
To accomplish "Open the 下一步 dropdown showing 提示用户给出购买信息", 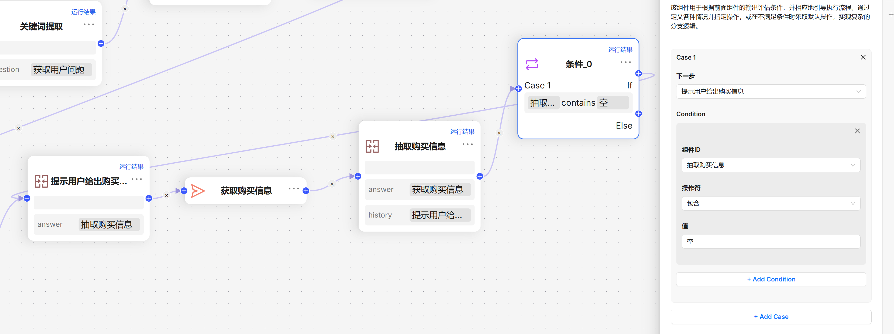I will [x=771, y=92].
